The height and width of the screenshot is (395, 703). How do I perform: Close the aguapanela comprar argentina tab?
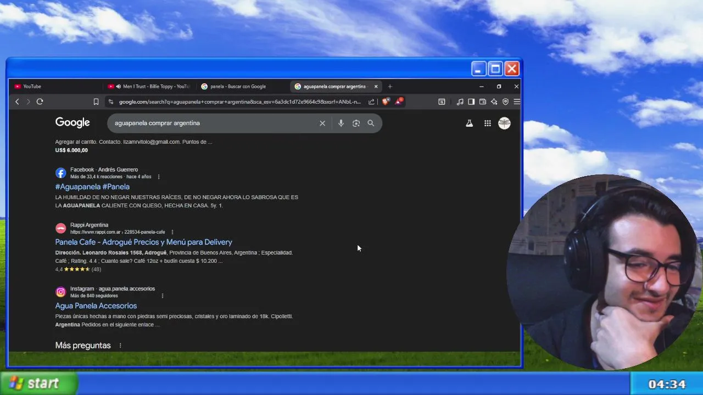(x=376, y=86)
